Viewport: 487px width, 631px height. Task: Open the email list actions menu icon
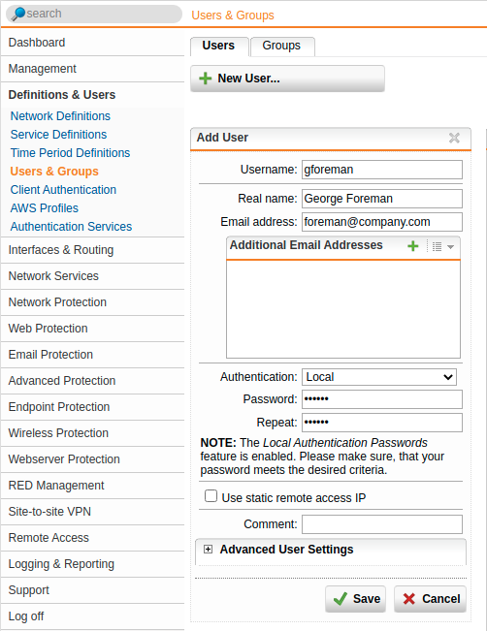coord(438,246)
